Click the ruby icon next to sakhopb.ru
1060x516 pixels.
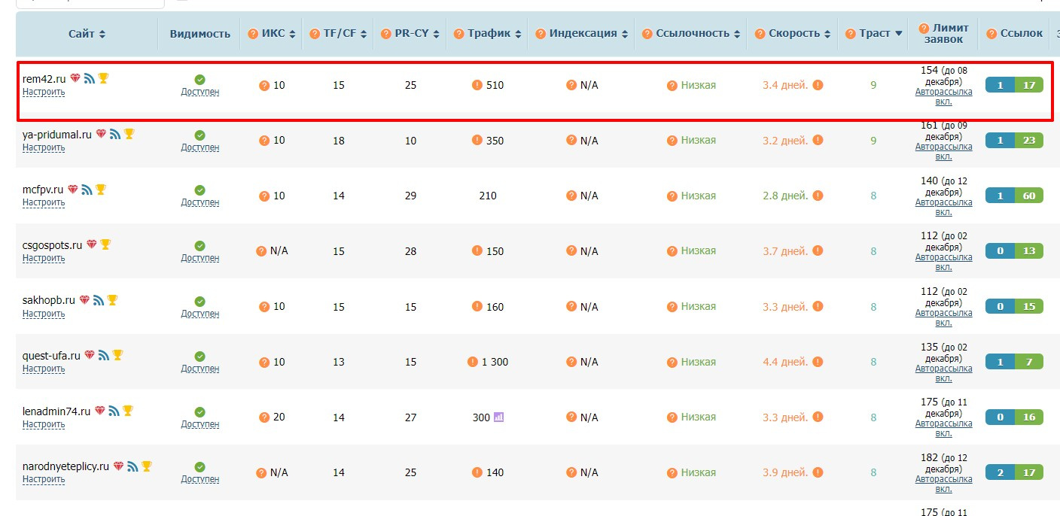(x=84, y=300)
